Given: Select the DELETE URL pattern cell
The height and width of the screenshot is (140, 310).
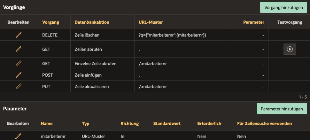Looking at the screenshot, I should click(183, 35).
